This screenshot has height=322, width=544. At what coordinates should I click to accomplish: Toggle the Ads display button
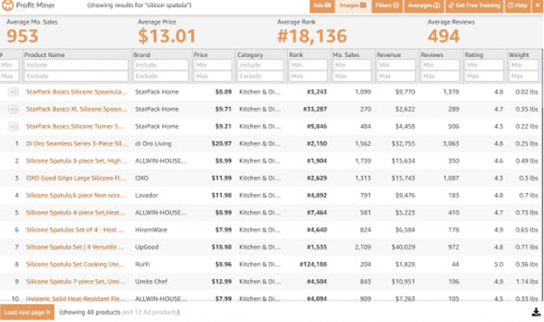click(x=322, y=5)
